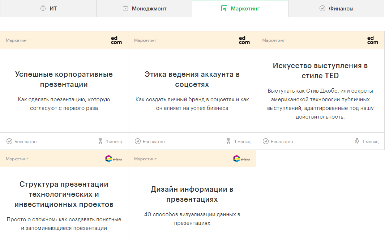Image resolution: width=385 pixels, height=240 pixels.
Task: Open the Дизайн информации в презентациях course
Action: coord(192,194)
